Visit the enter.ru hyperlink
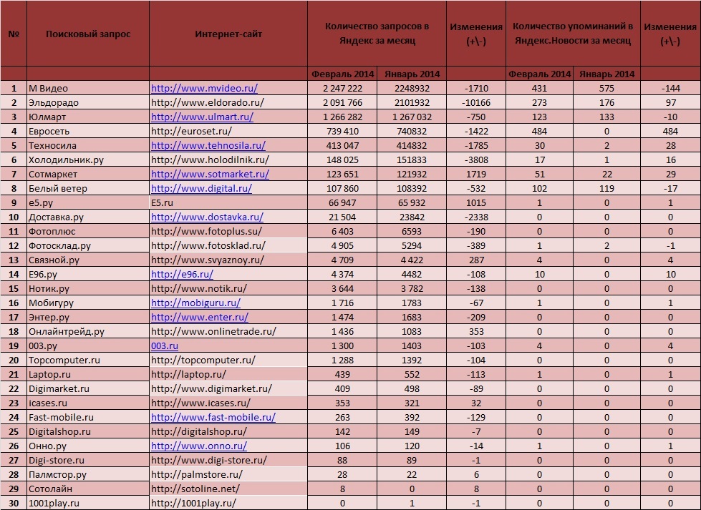The height and width of the screenshot is (510, 701). 200,317
